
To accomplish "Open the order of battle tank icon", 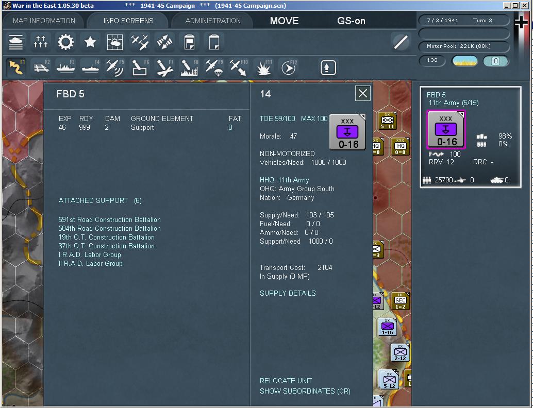I will tap(16, 42).
